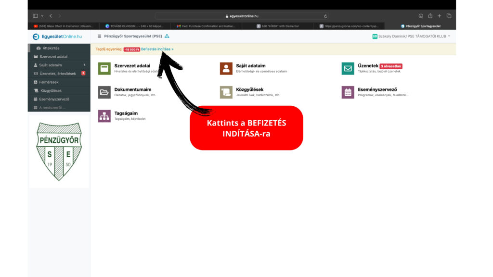
Task: Show the tab overview icon
Action: (449, 16)
